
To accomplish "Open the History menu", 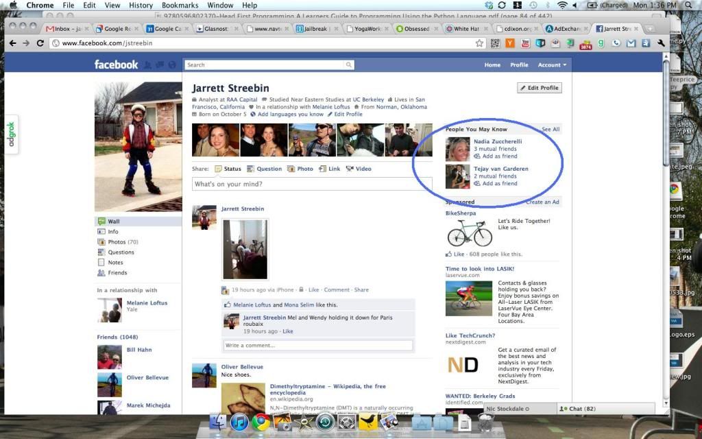I will [x=141, y=5].
